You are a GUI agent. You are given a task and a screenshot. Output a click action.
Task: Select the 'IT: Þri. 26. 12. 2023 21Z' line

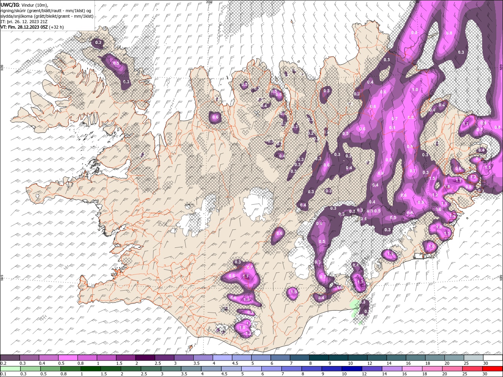click(24, 22)
